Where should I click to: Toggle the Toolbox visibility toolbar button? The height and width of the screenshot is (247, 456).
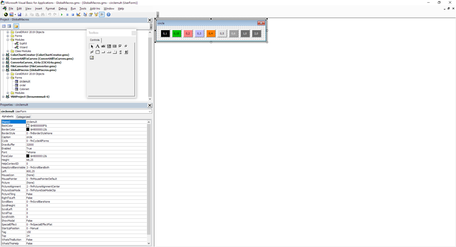[x=102, y=15]
